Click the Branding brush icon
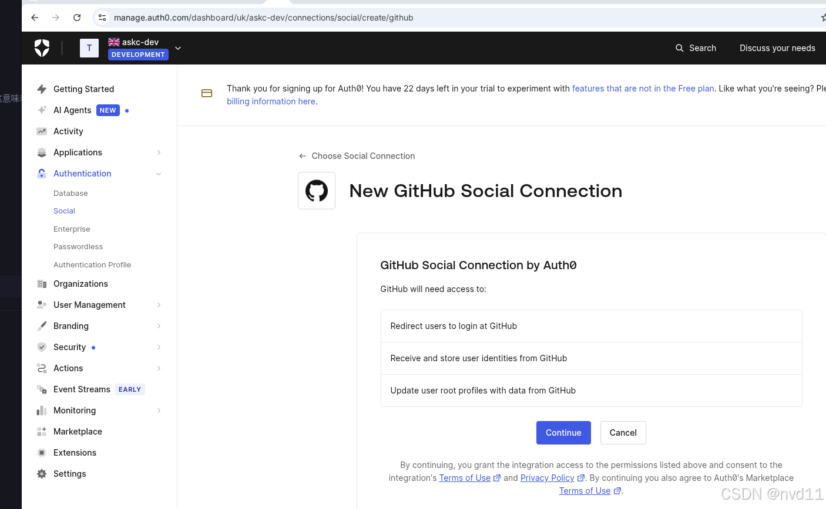Image resolution: width=826 pixels, height=509 pixels. [x=42, y=326]
